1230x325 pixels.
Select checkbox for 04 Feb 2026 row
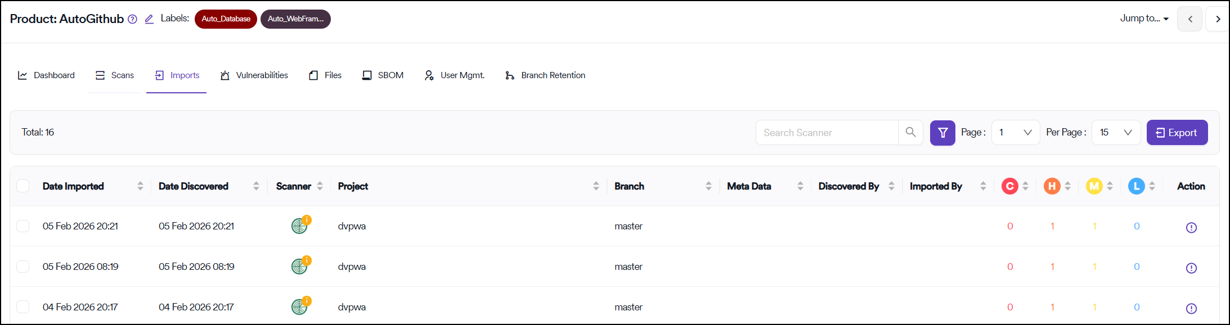23,306
